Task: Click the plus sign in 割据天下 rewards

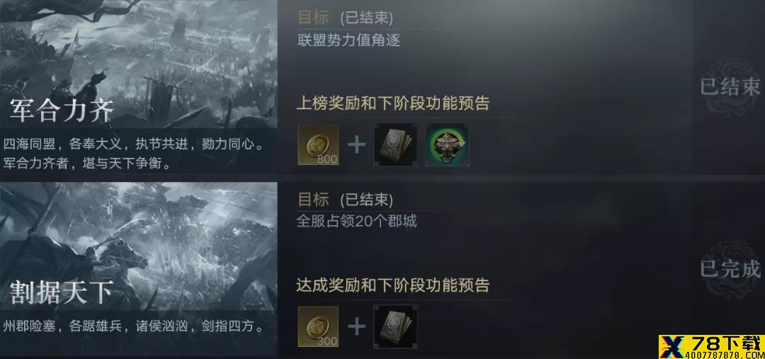Action: pyautogui.click(x=356, y=327)
